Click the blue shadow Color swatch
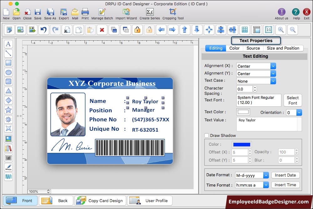This screenshot has height=209, width=313. click(242, 144)
